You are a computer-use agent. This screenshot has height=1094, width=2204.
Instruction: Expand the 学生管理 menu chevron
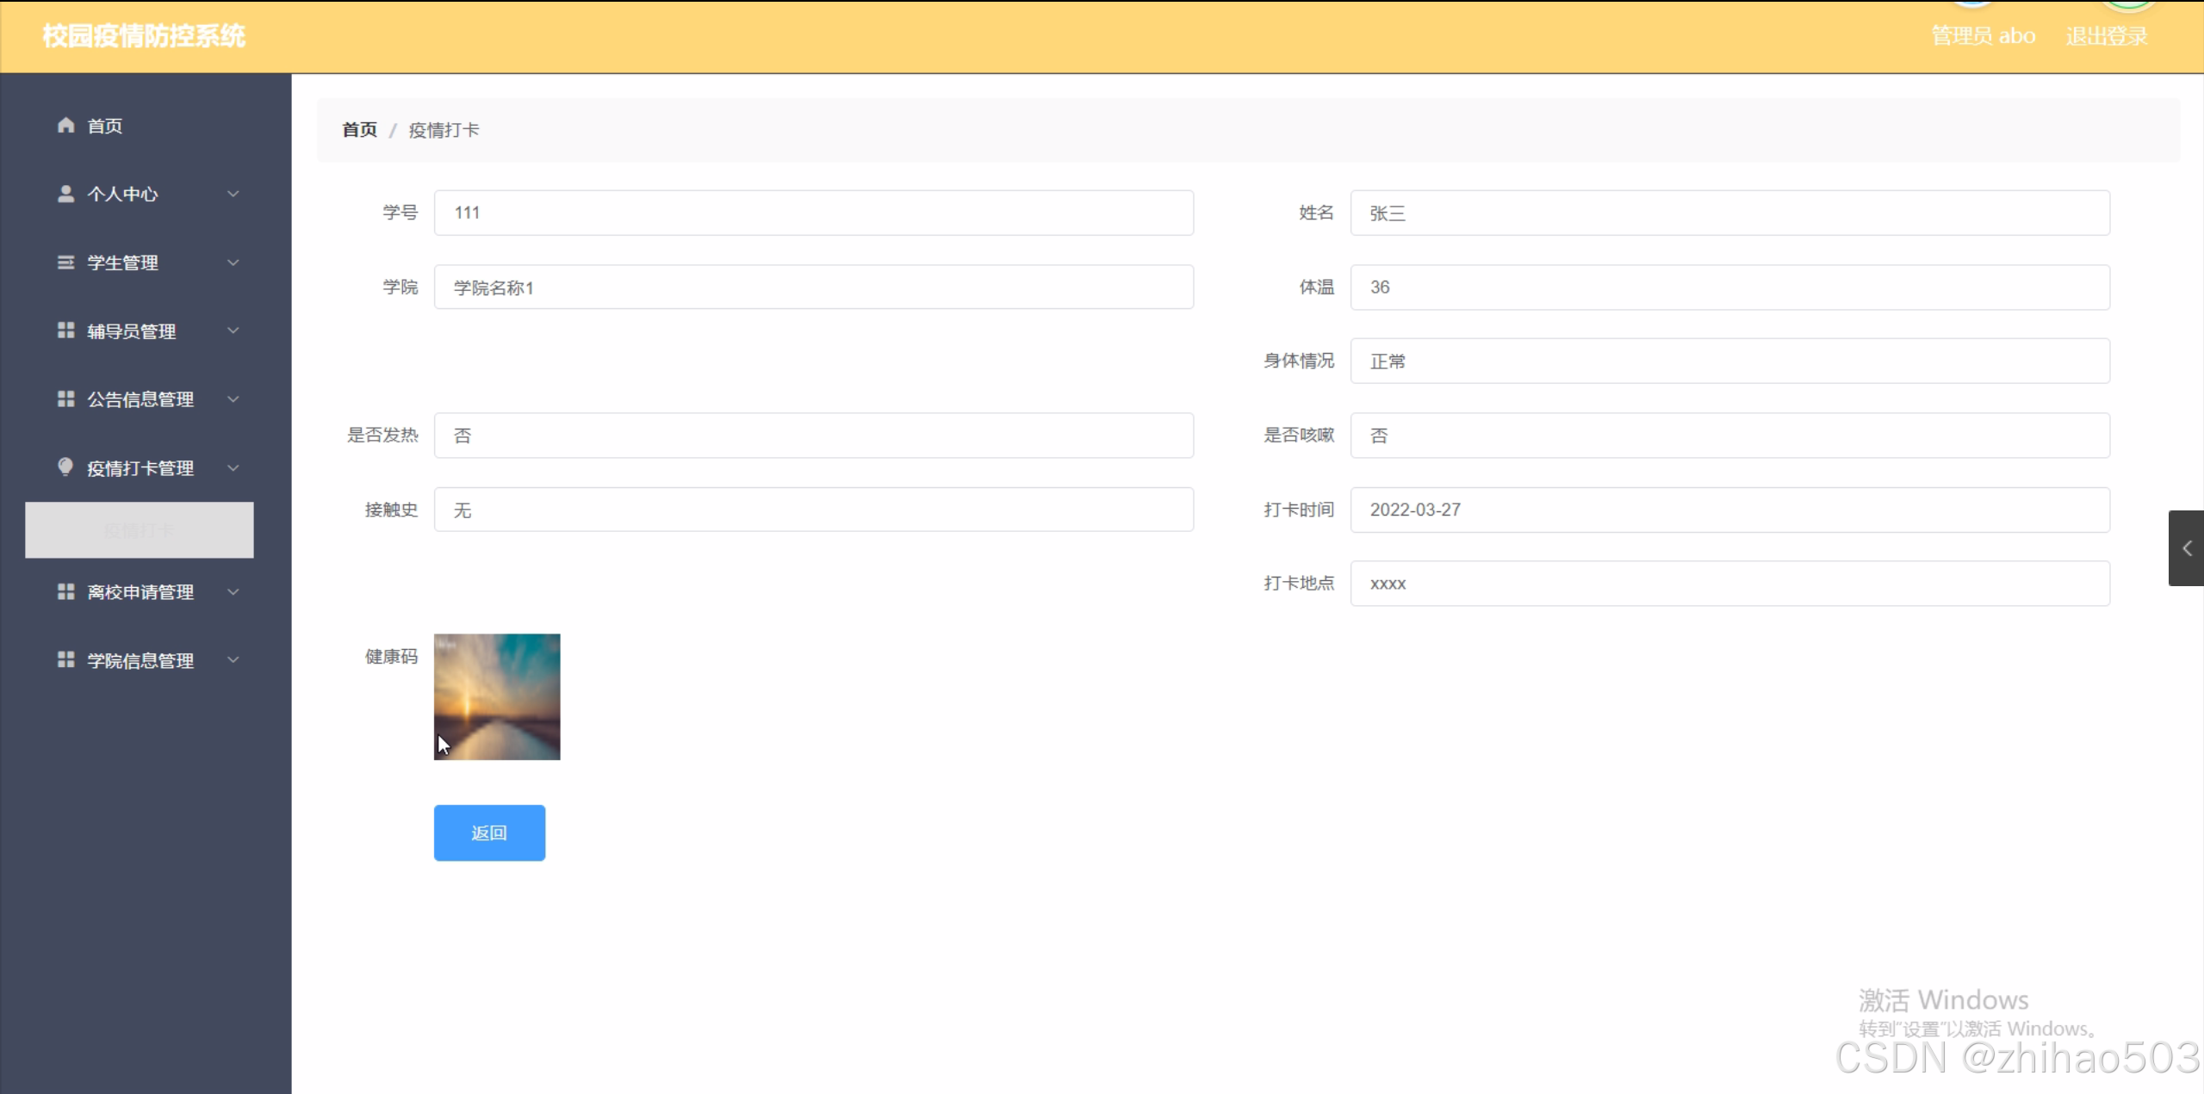coord(233,263)
